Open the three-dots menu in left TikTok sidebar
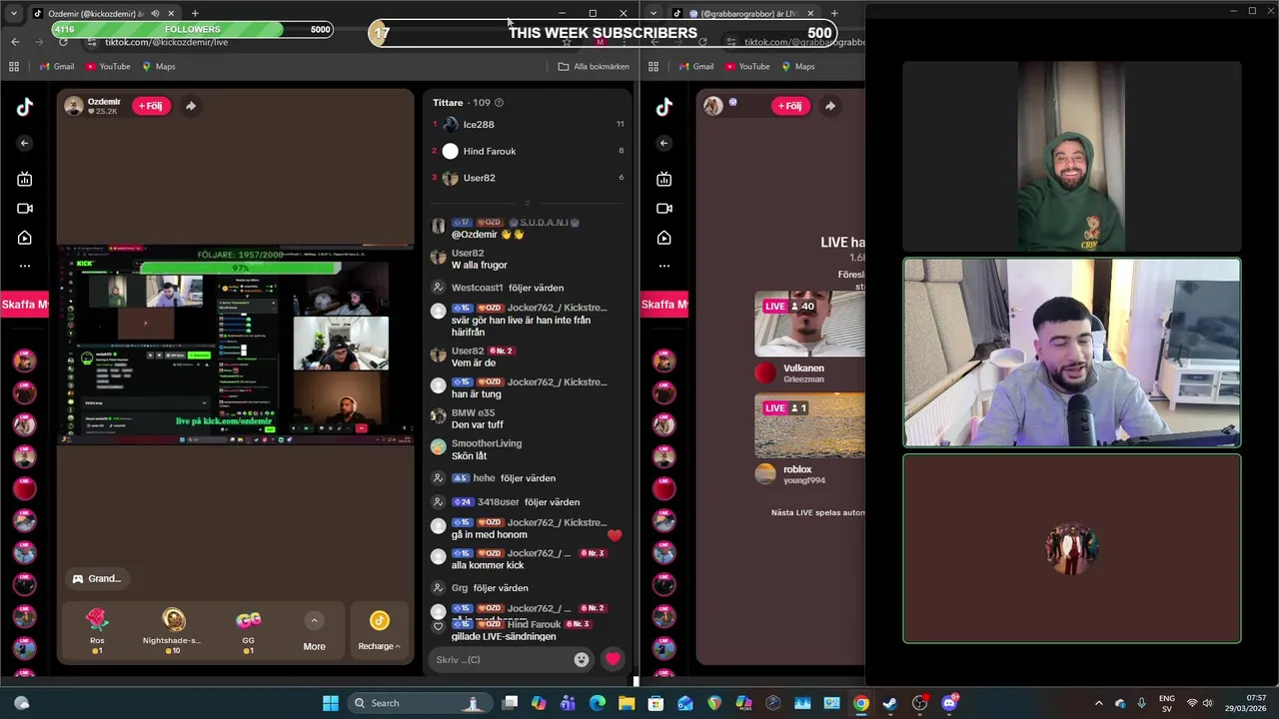 pyautogui.click(x=25, y=266)
